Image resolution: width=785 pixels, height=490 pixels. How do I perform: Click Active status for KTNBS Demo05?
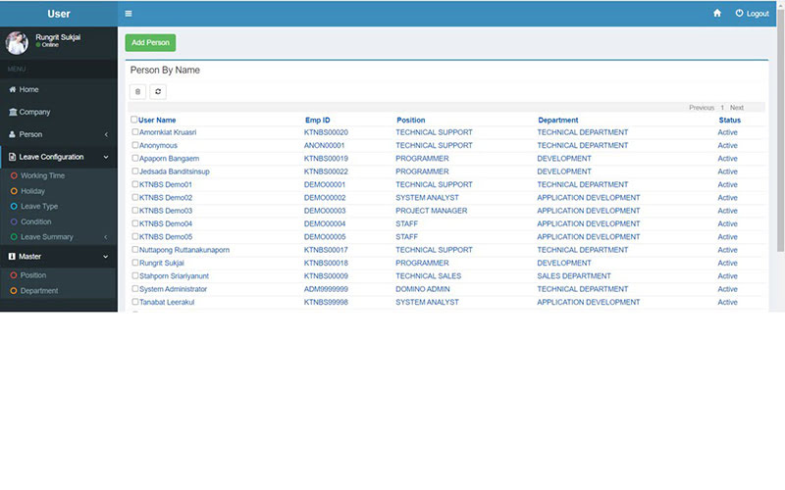tap(727, 236)
